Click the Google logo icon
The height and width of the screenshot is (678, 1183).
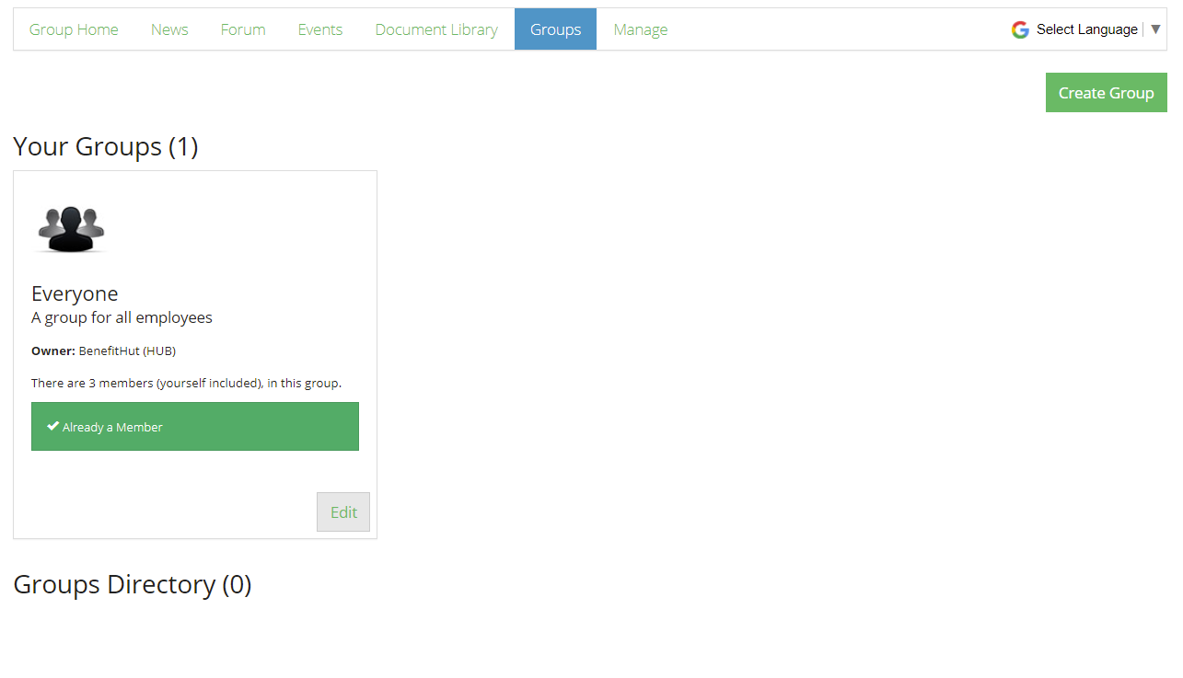pyautogui.click(x=1020, y=29)
